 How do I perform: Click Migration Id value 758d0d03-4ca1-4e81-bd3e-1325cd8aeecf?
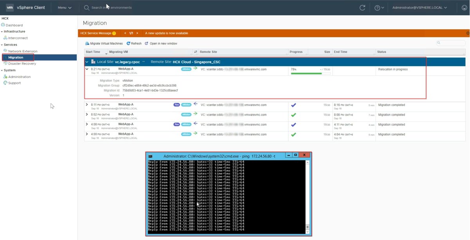pyautogui.click(x=150, y=90)
